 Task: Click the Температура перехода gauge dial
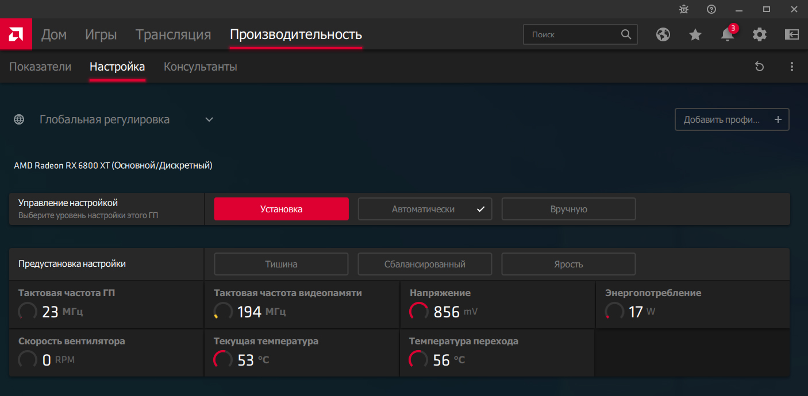(x=418, y=360)
